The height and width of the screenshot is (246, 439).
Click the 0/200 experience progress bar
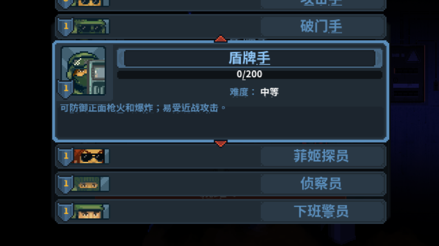250,74
